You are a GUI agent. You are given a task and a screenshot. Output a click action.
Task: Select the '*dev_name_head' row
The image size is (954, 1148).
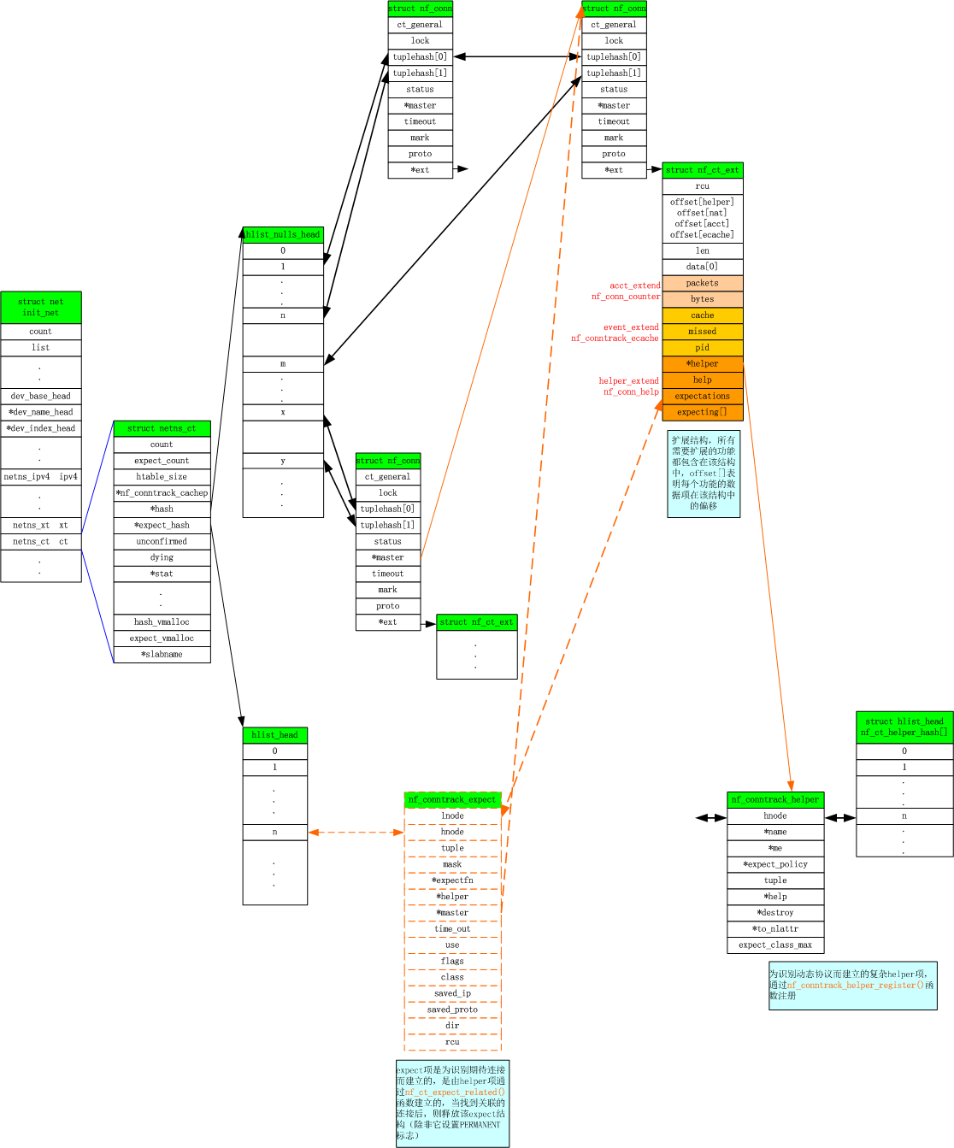click(x=41, y=413)
